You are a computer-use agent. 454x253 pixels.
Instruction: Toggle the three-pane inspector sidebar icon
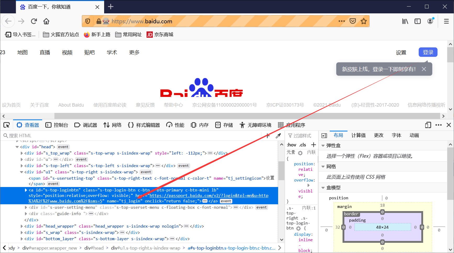[x=324, y=136]
